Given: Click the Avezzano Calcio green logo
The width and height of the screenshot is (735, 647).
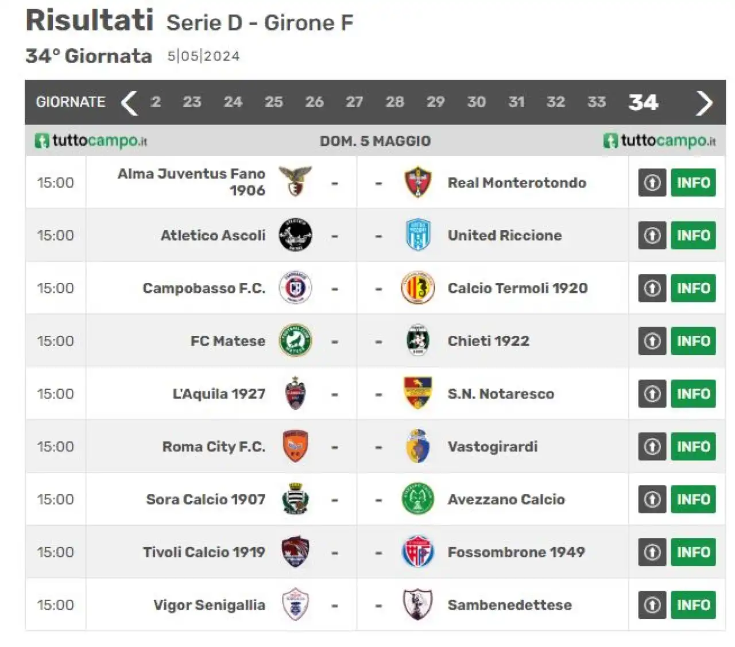Looking at the screenshot, I should (417, 499).
